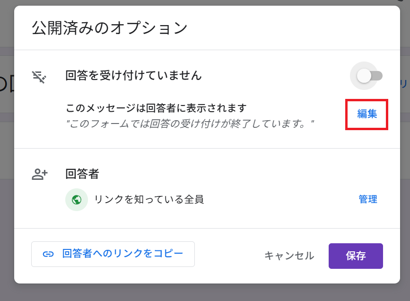The width and height of the screenshot is (410, 301).
Task: Toggle the accepting responses switch on
Action: point(369,76)
